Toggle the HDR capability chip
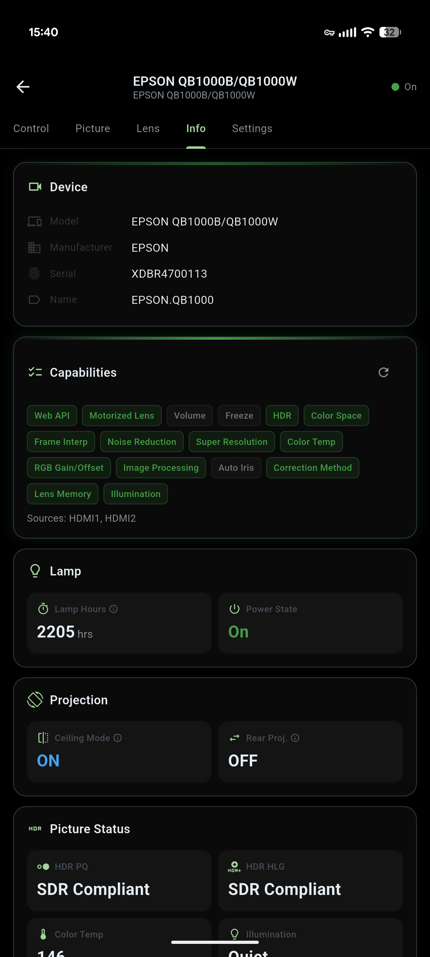Image resolution: width=430 pixels, height=957 pixels. [x=282, y=415]
